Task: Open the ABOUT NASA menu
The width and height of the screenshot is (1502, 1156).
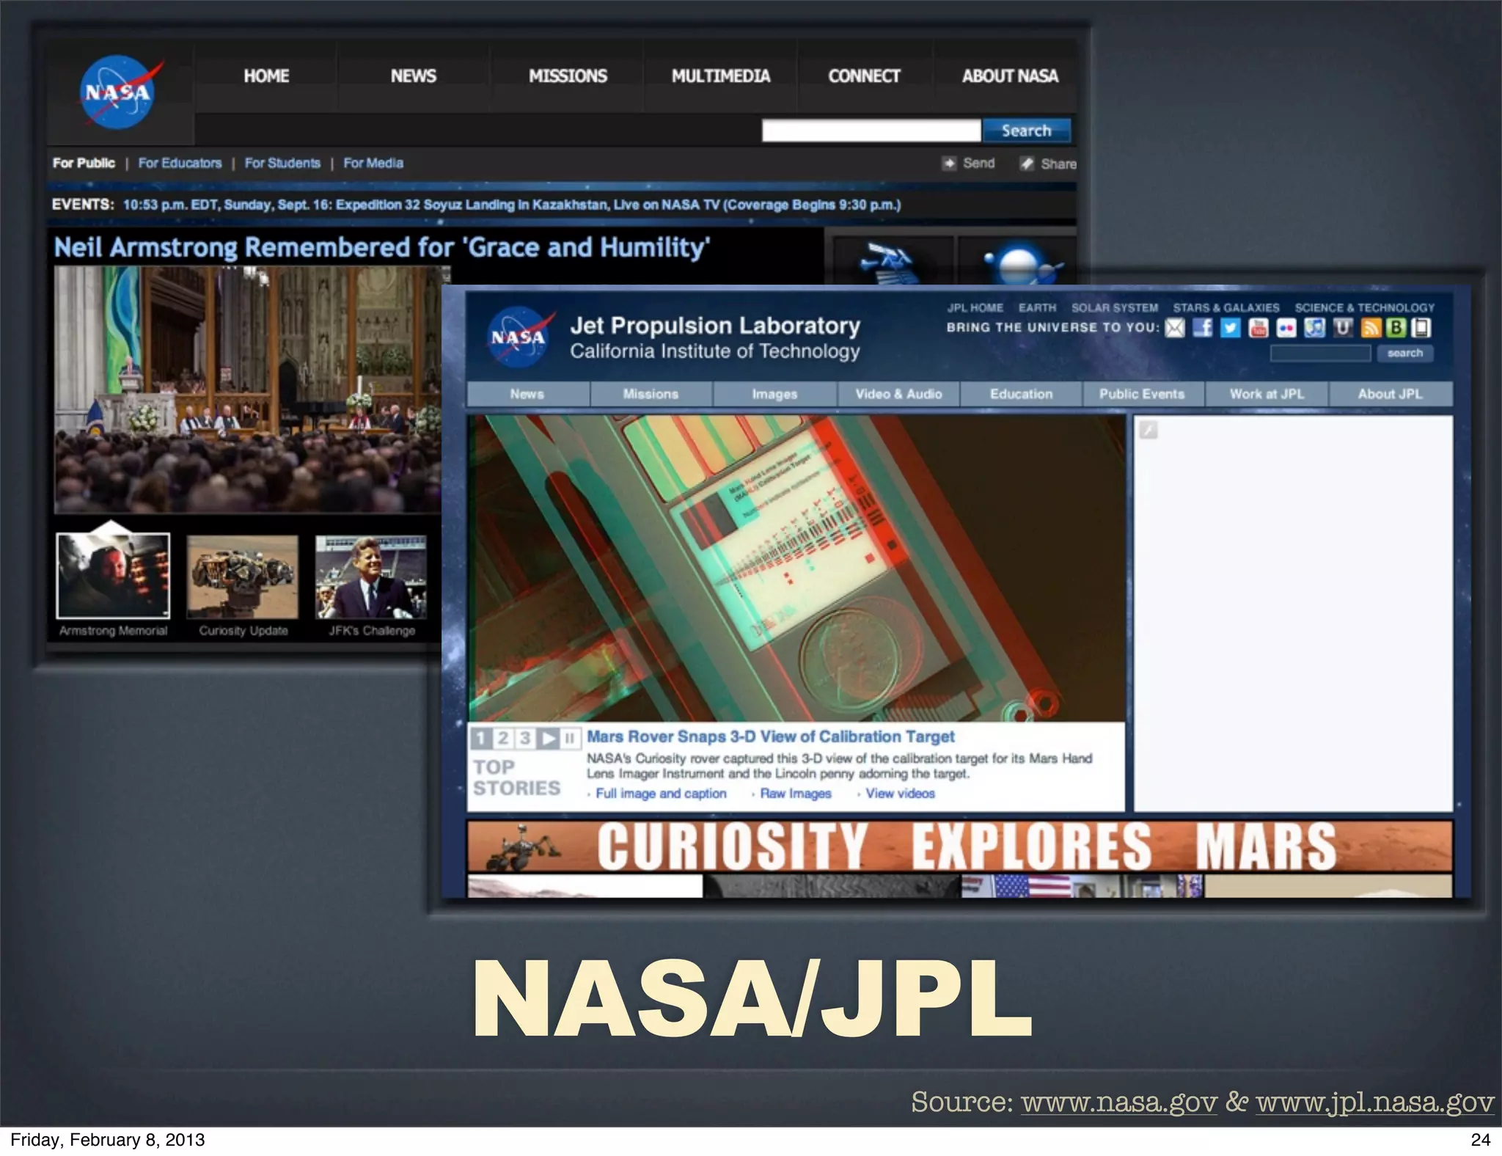Action: pos(1010,76)
